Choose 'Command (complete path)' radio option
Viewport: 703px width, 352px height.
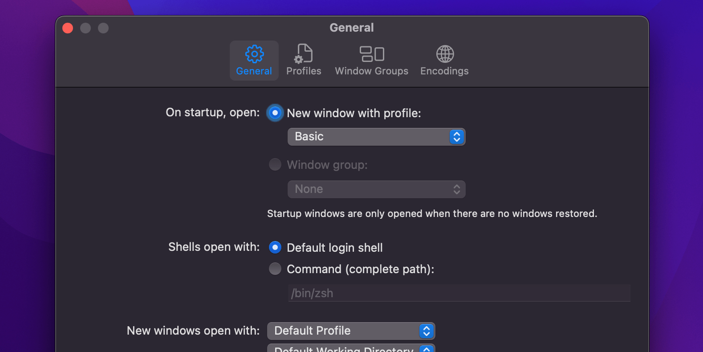click(x=275, y=269)
